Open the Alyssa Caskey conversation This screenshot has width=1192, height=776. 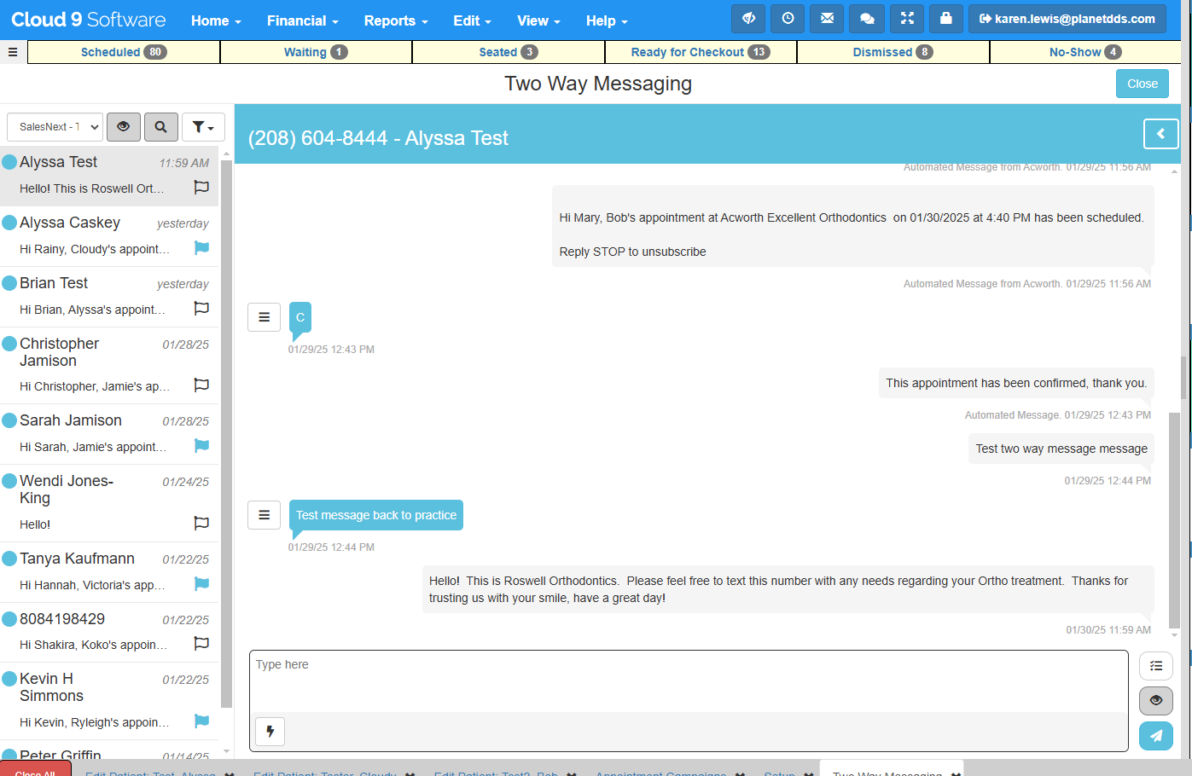[x=109, y=236]
